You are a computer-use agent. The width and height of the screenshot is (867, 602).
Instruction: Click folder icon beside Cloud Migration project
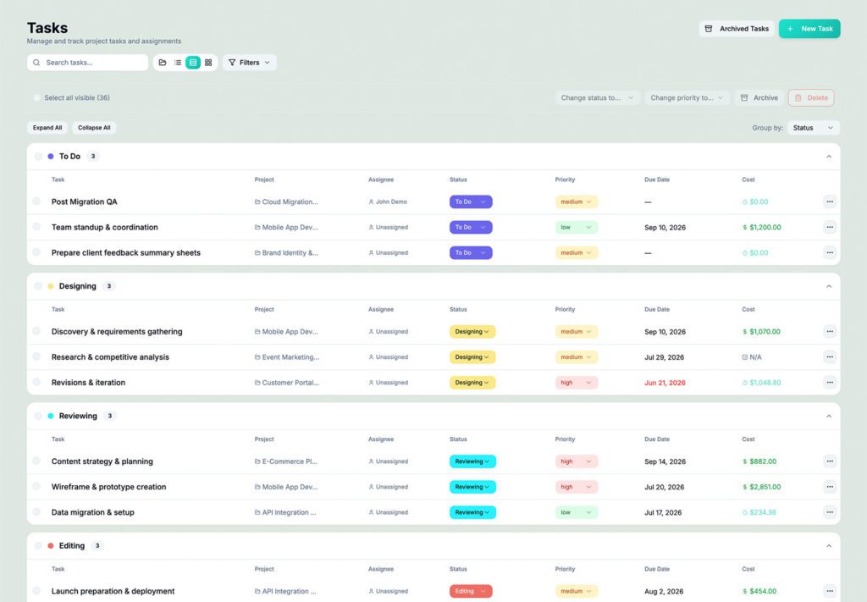257,202
